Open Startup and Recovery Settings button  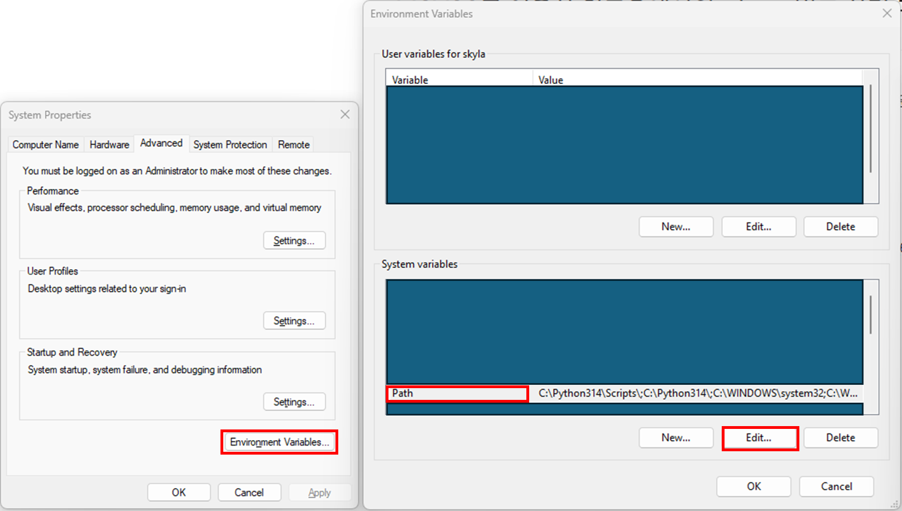click(x=294, y=402)
